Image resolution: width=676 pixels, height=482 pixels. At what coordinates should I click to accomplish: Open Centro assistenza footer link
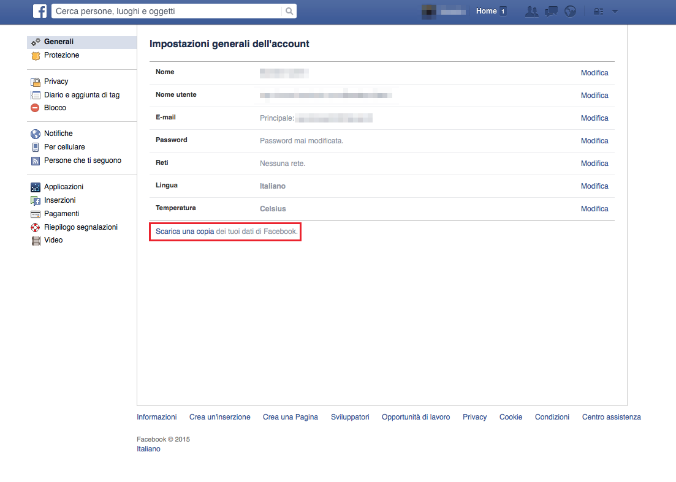611,417
